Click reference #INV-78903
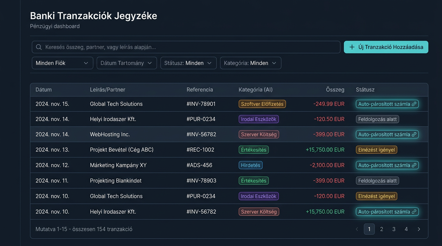442x246 pixels. pos(201,181)
